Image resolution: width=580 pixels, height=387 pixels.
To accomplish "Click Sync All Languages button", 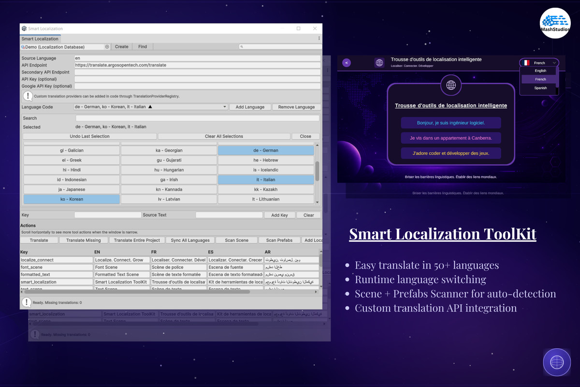I will tap(190, 240).
